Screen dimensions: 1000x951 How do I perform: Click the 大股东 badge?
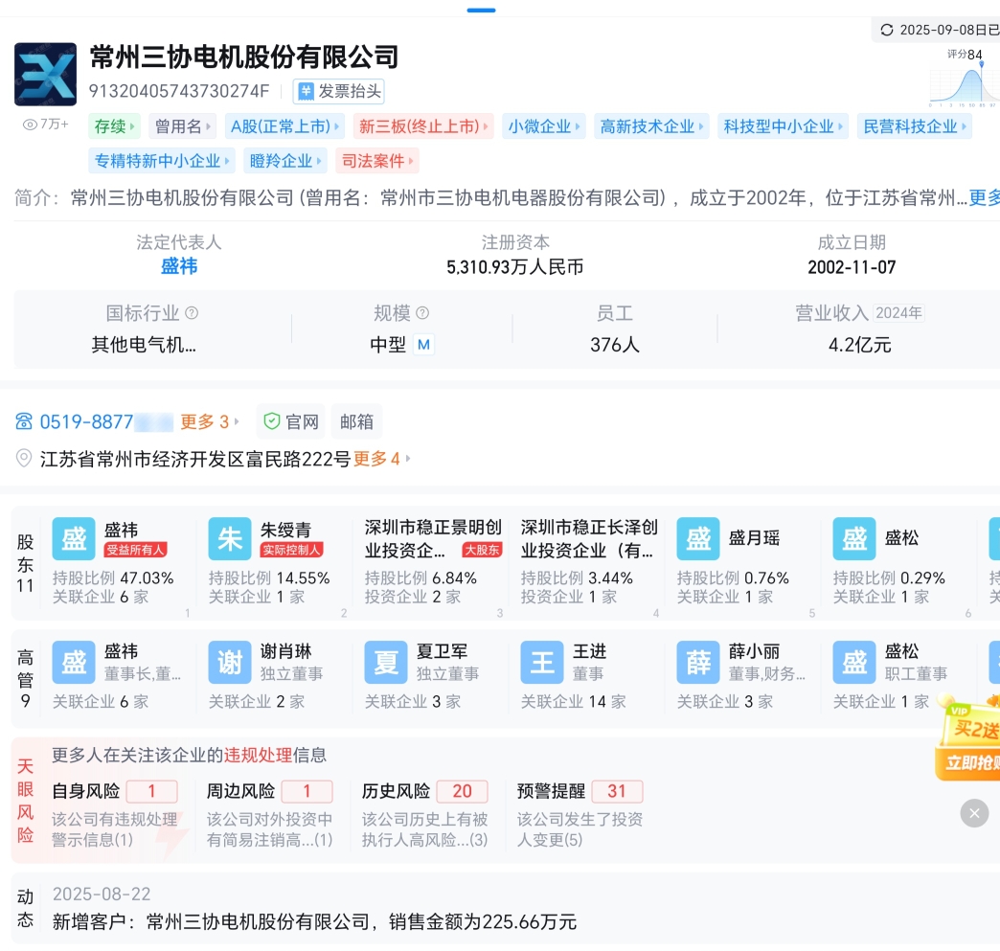point(482,550)
